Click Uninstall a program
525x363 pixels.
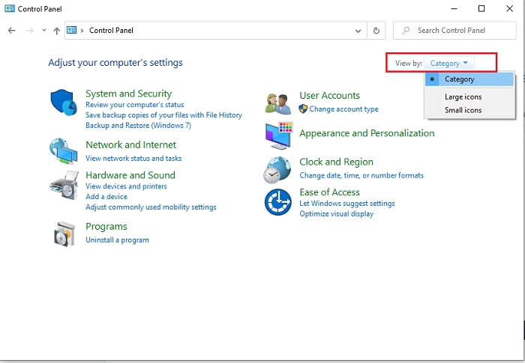117,240
